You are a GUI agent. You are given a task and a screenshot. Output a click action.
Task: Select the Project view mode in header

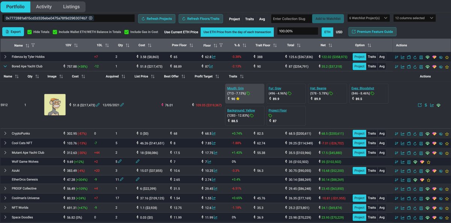235,19
